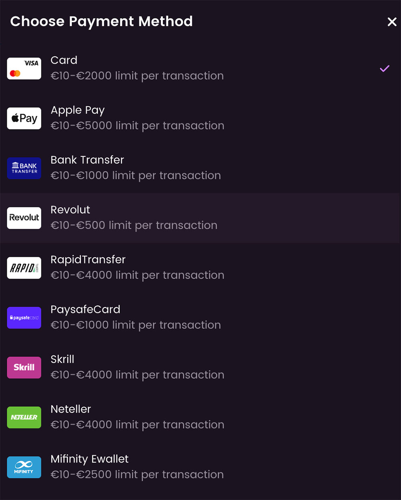Image resolution: width=401 pixels, height=500 pixels.
Task: Select Bank Transfer label
Action: click(x=87, y=160)
